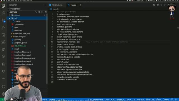Open the brew file

16,27
